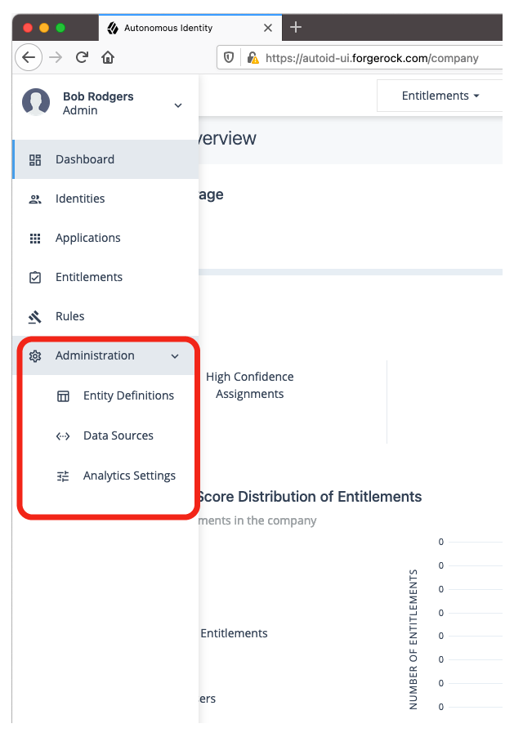Click the Analytics Settings sliders icon

(63, 476)
